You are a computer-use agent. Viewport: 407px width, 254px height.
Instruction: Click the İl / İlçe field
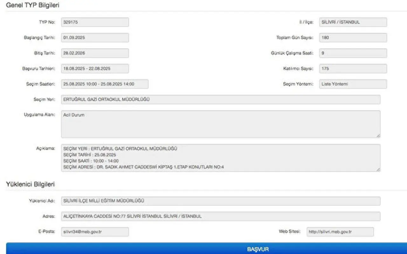tap(353, 22)
